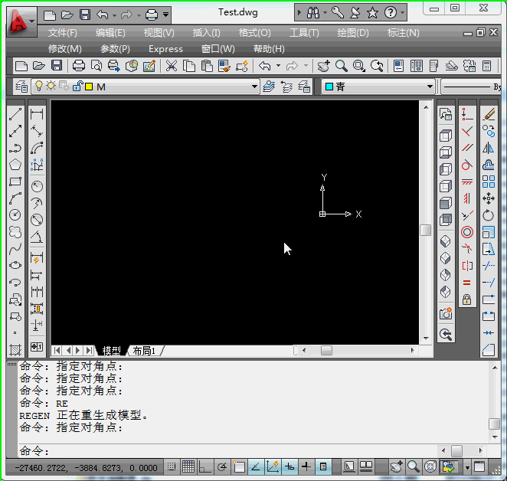Viewport: 507px width, 481px height.
Task: Toggle Grid display in status bar
Action: [188, 466]
